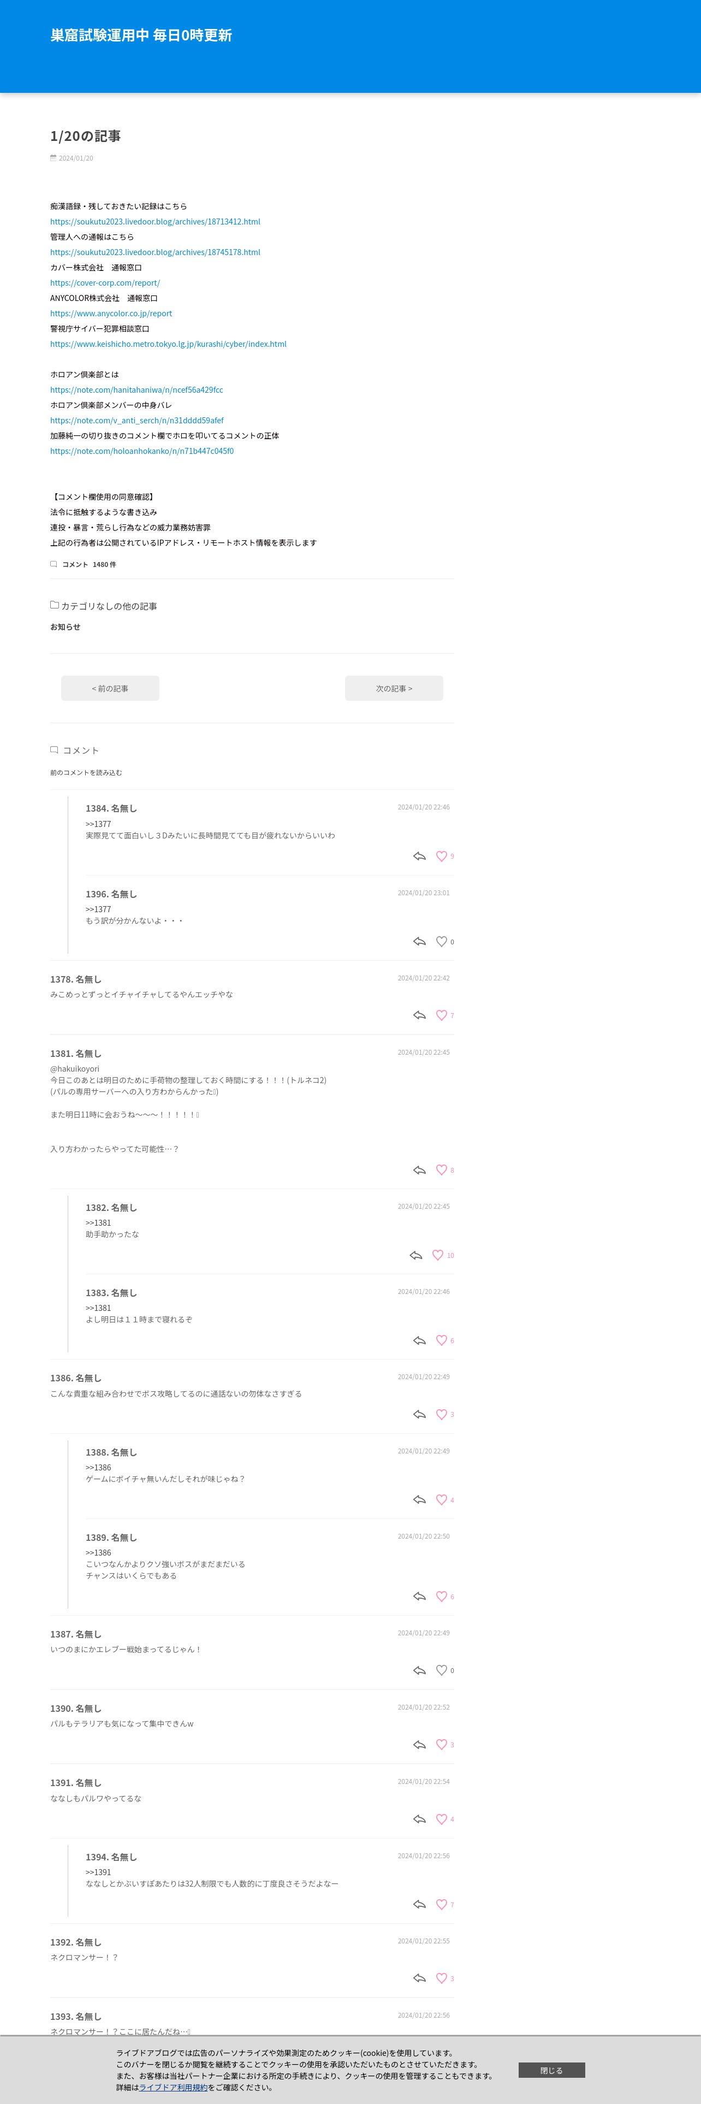Load previous comments with 前のコメントを読み込む
701x2104 pixels.
[86, 772]
